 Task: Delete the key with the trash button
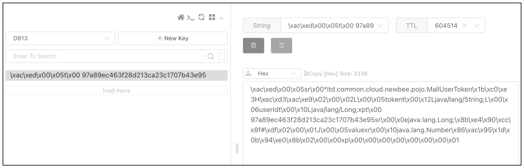253,45
